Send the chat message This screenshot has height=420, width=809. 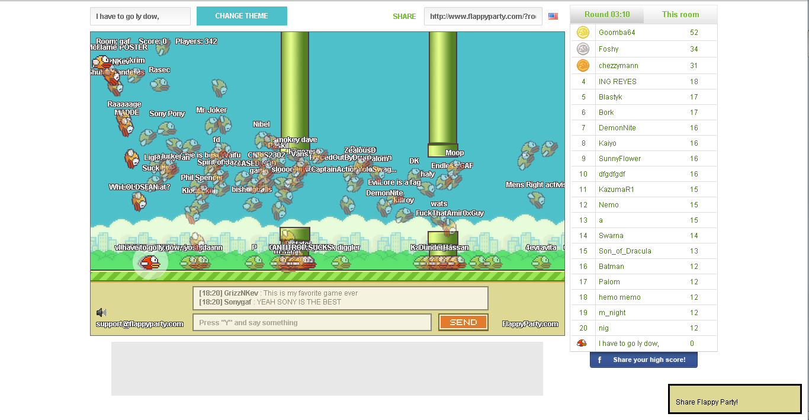point(463,322)
